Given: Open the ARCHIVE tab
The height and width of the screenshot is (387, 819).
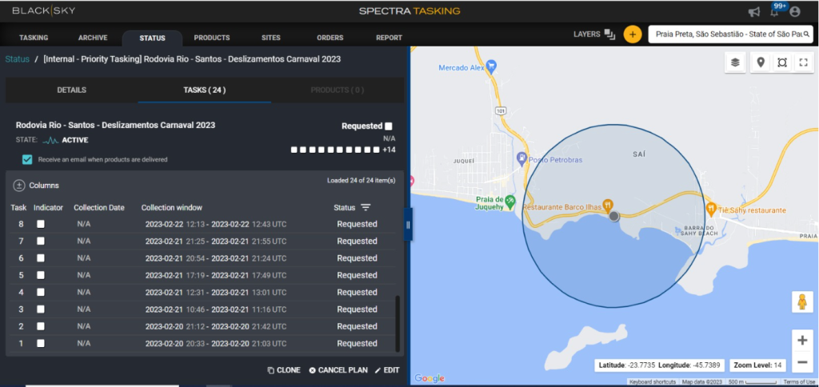Looking at the screenshot, I should [x=93, y=38].
